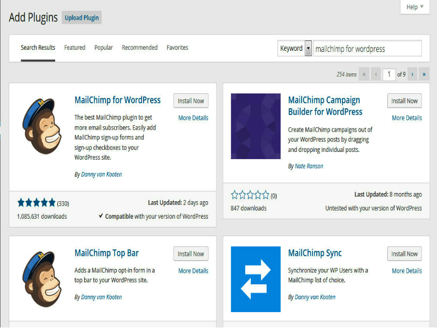The width and height of the screenshot is (437, 328).
Task: Open the MailChimp for WordPress title link
Action: 117,100
